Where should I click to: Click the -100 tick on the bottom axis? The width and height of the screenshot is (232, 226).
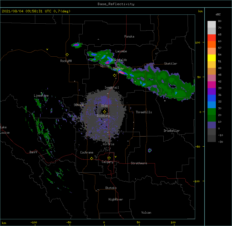[34, 222]
